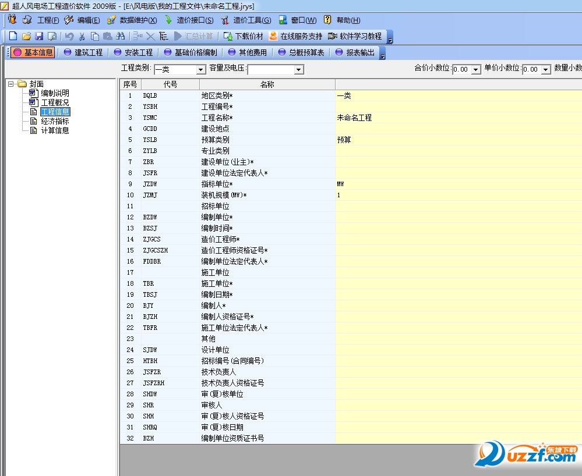This screenshot has height=476, width=582.
Task: Click the Paste icon in the toolbar
Action: [108, 36]
